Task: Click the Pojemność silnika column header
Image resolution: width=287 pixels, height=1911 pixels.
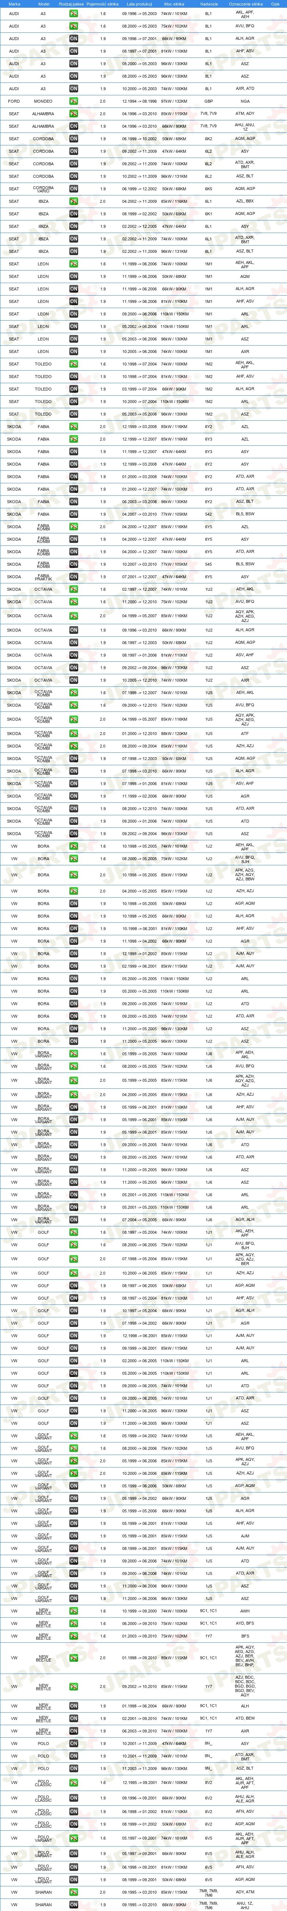Action: pyautogui.click(x=103, y=4)
